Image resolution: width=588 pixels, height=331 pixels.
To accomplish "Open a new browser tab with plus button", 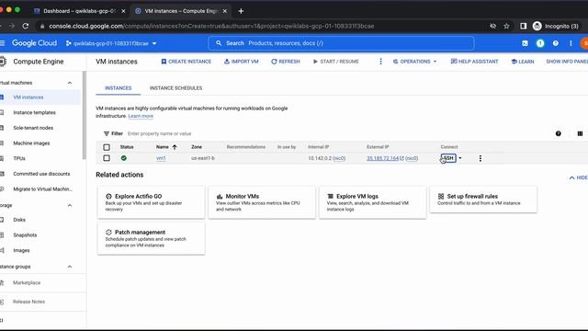I will tap(241, 11).
